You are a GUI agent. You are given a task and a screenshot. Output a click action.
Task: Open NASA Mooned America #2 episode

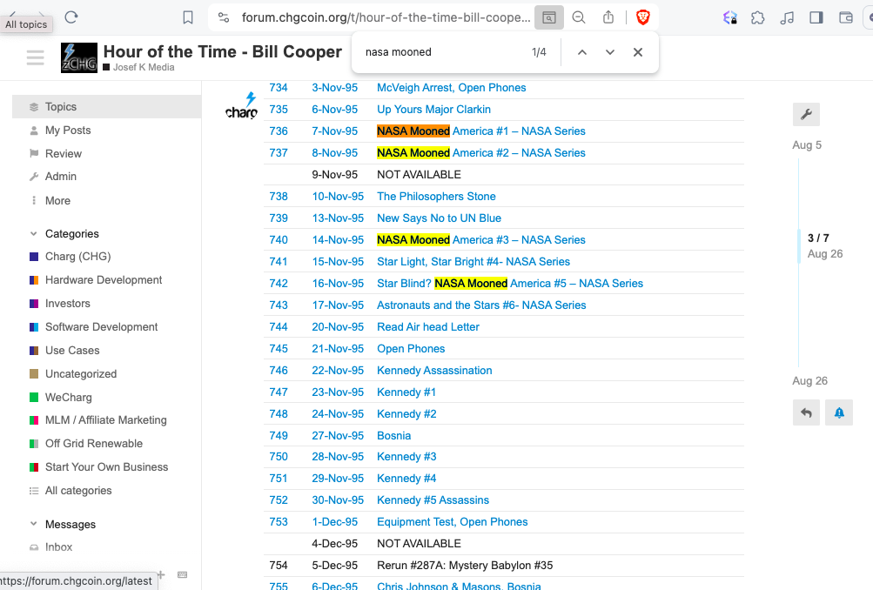tap(481, 153)
